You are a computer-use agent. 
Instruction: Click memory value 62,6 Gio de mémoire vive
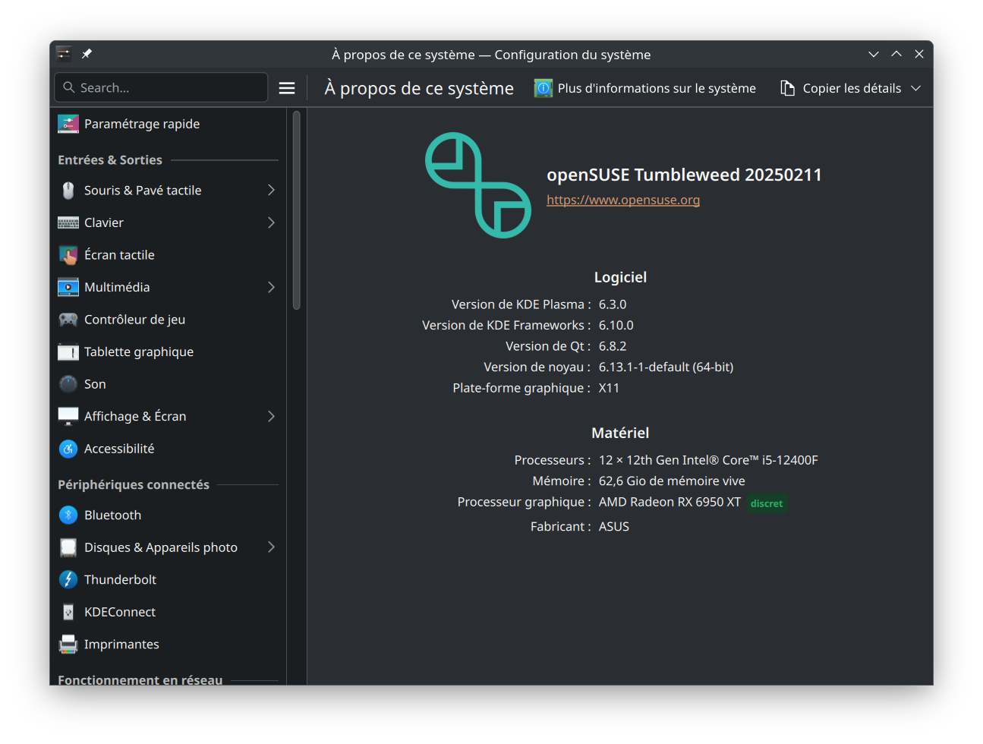coord(672,481)
